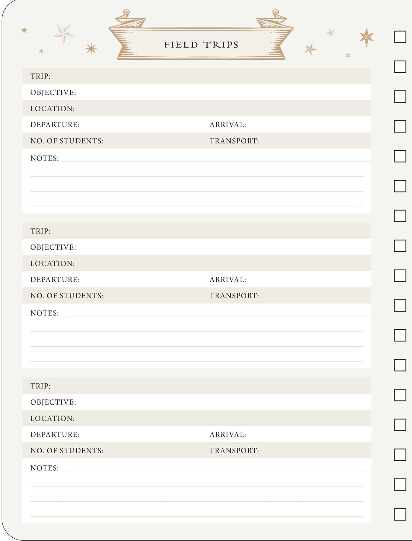
Task: Check the box next to second ARRIVAL row
Action: pyautogui.click(x=400, y=275)
